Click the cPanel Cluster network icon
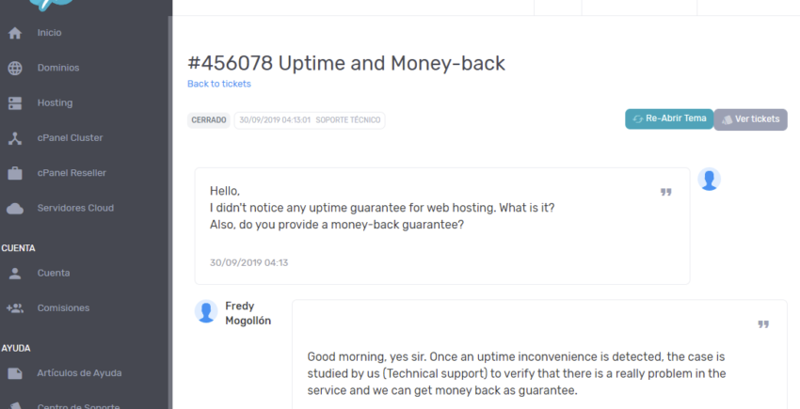The height and width of the screenshot is (409, 800). (15, 138)
